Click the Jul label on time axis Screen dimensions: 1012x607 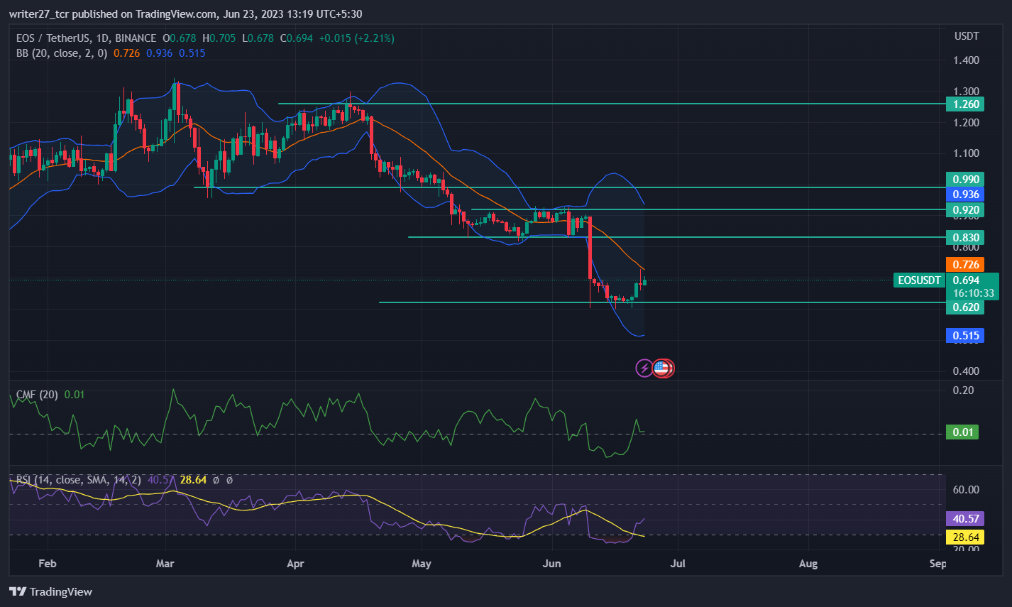(x=678, y=564)
